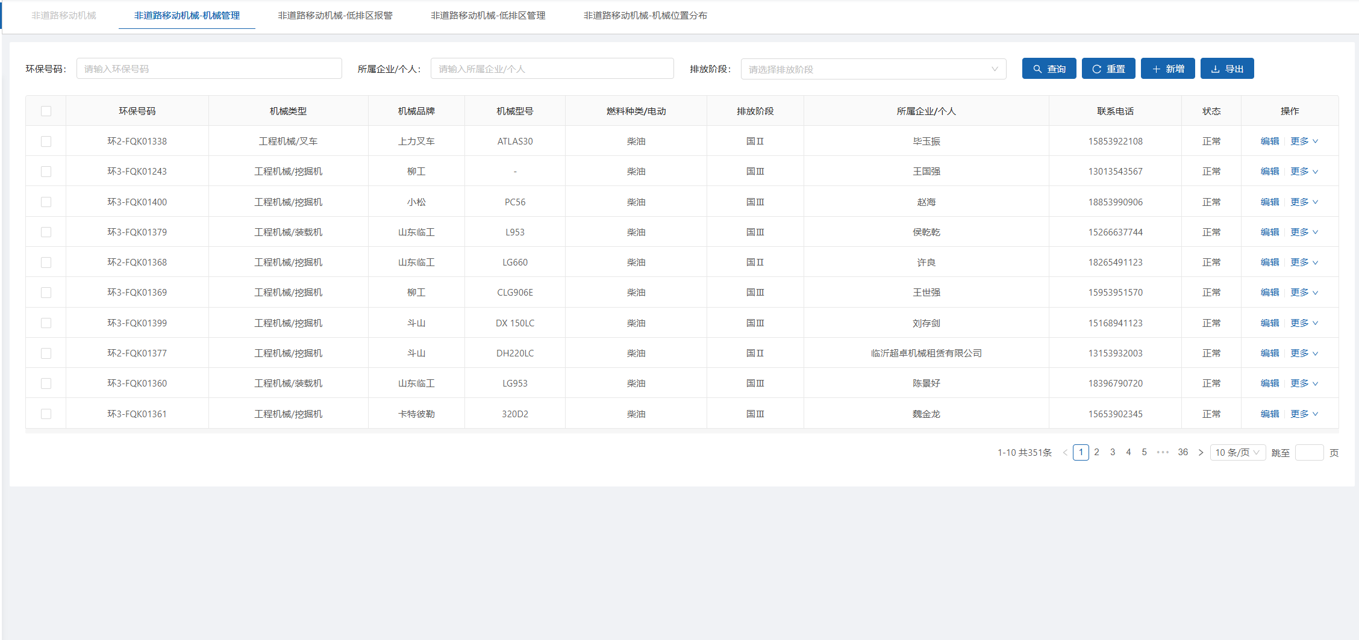Focus the 所属企业/个人 input field
The height and width of the screenshot is (640, 1359).
tap(552, 69)
